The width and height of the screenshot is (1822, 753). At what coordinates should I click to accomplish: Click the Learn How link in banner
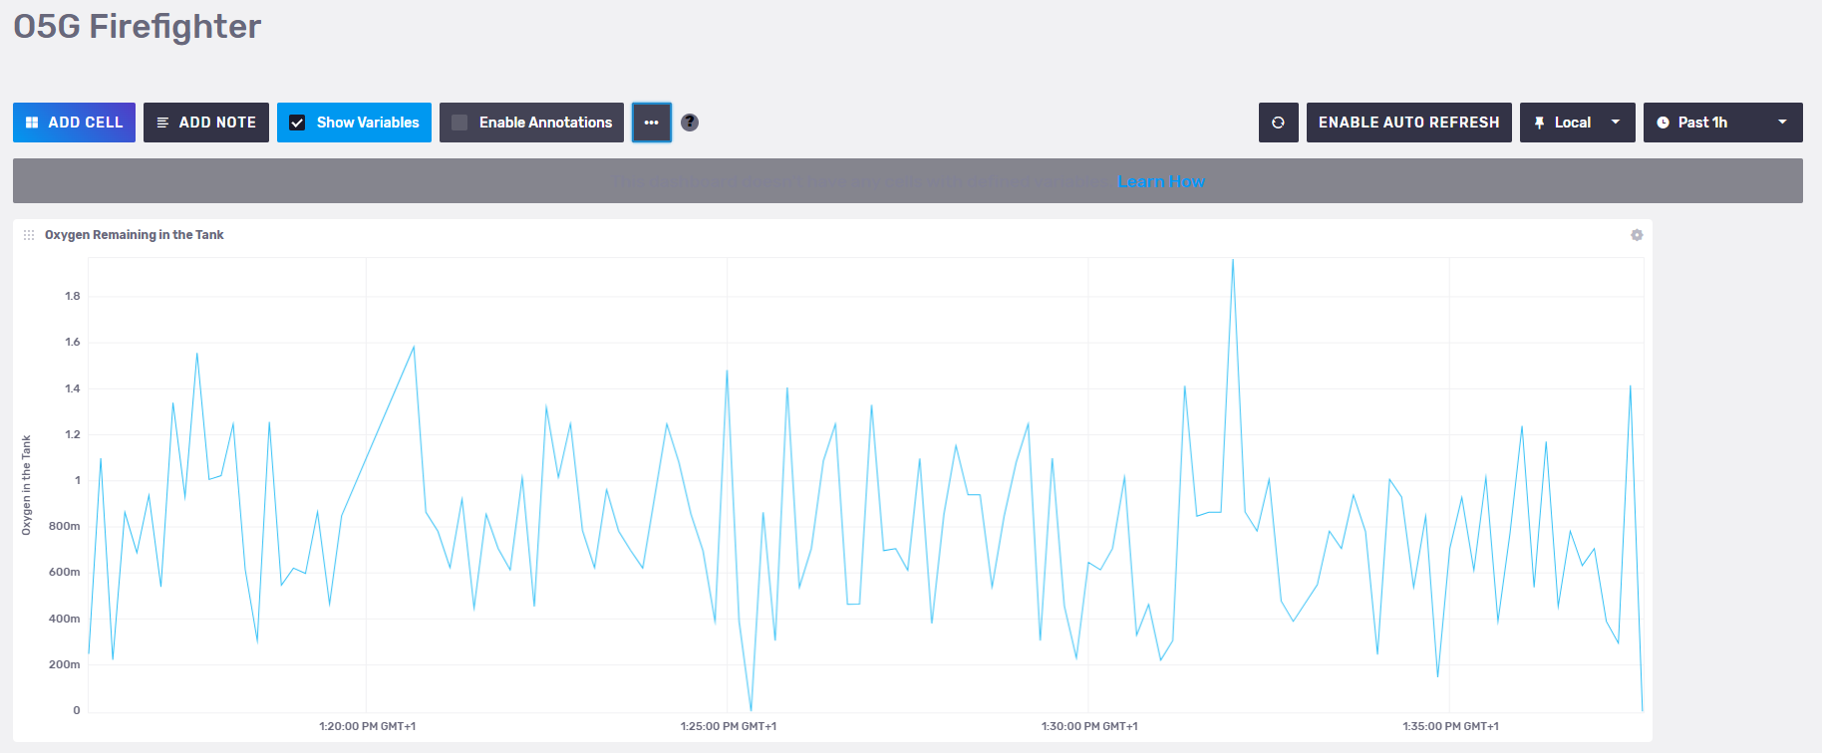1161,181
